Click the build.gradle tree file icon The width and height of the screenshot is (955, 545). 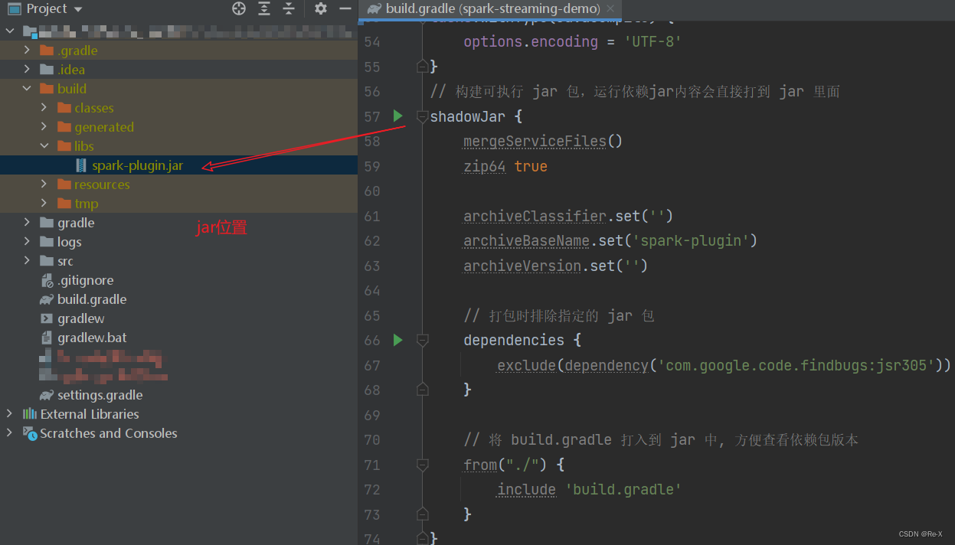point(47,299)
